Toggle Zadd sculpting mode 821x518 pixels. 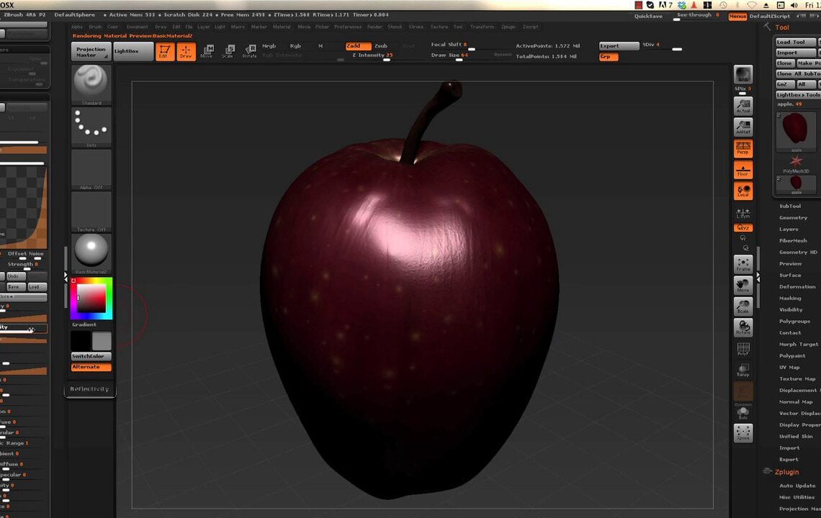tap(357, 45)
